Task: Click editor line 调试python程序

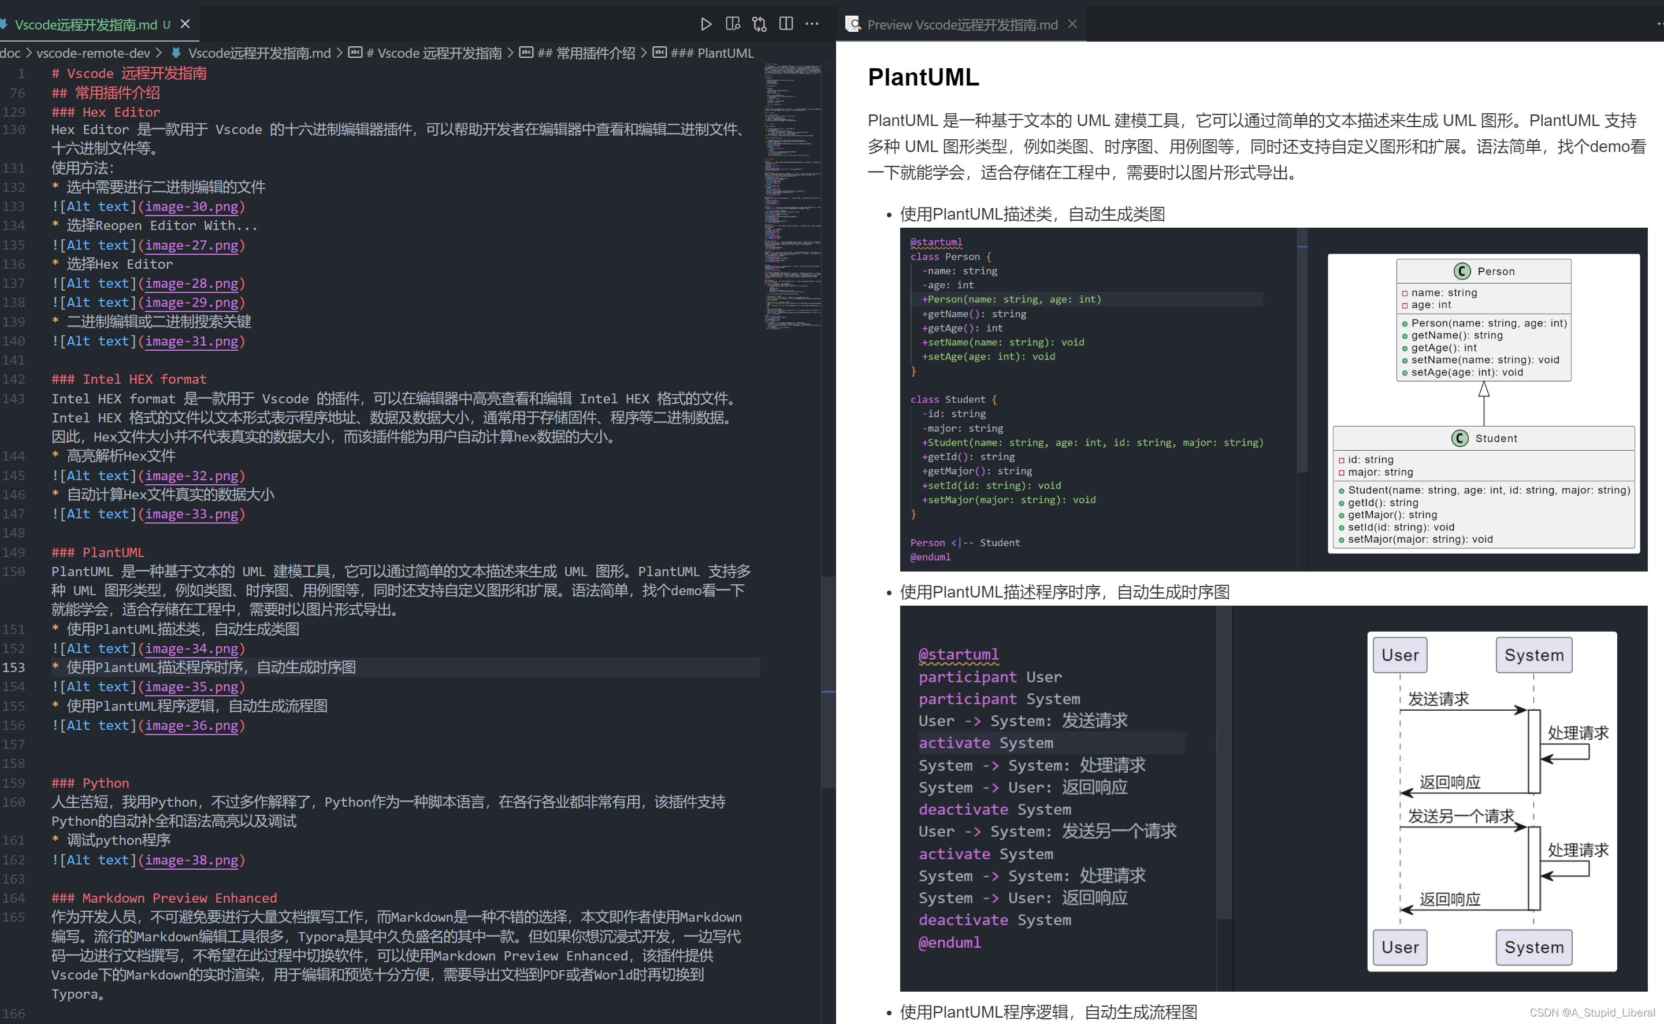Action: point(118,840)
